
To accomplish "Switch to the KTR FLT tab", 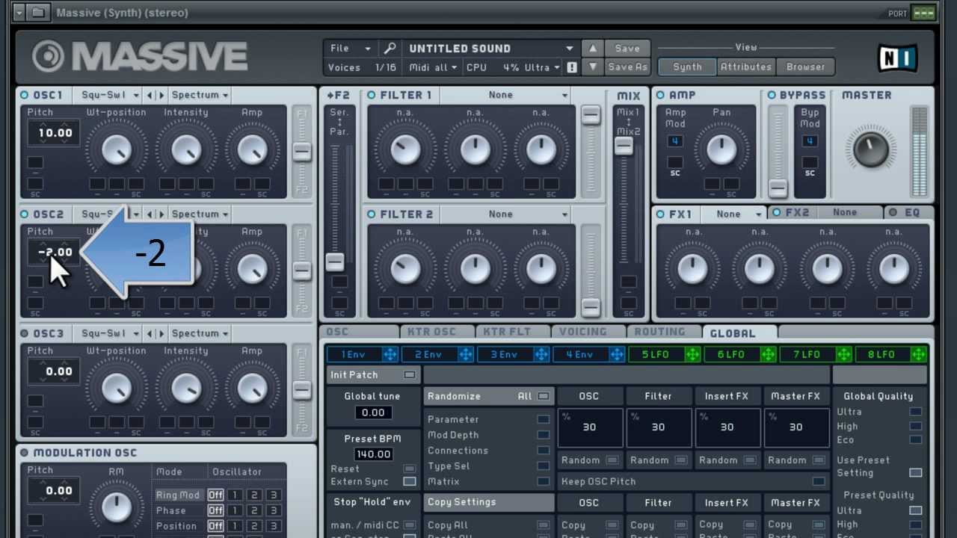I will (513, 333).
